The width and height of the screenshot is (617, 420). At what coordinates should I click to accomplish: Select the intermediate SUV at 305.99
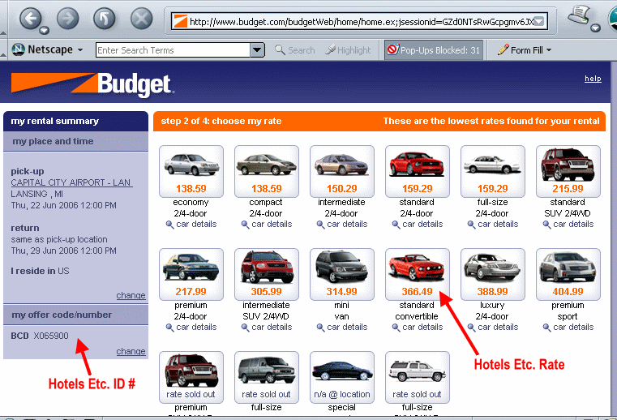tap(267, 274)
